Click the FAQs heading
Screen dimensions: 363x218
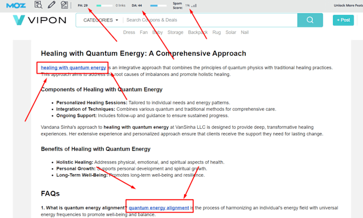point(50,193)
